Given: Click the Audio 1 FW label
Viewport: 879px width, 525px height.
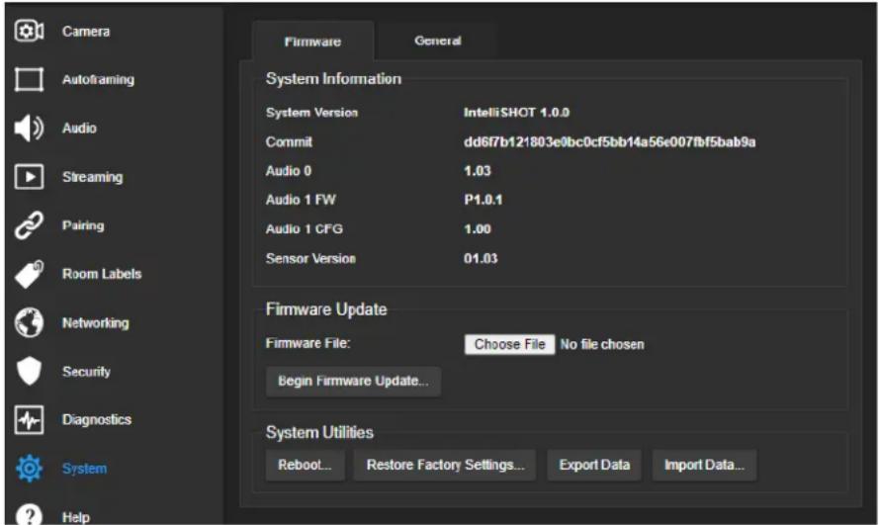Looking at the screenshot, I should point(301,200).
